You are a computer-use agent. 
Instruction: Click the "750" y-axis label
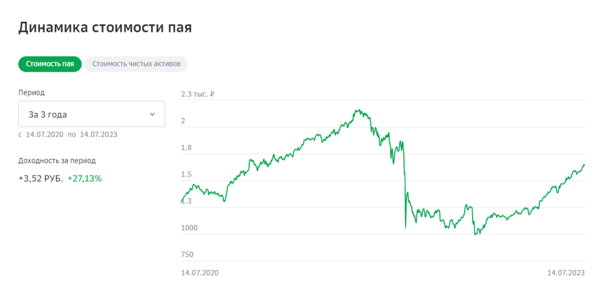click(x=187, y=255)
